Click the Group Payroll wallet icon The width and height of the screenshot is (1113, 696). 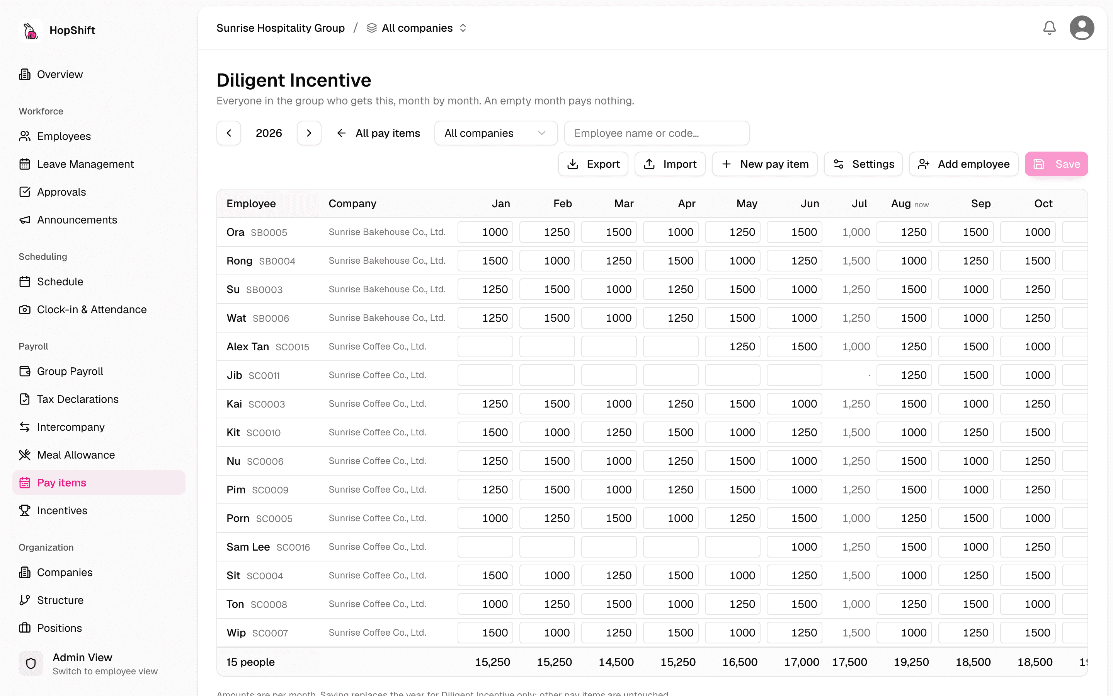click(25, 371)
